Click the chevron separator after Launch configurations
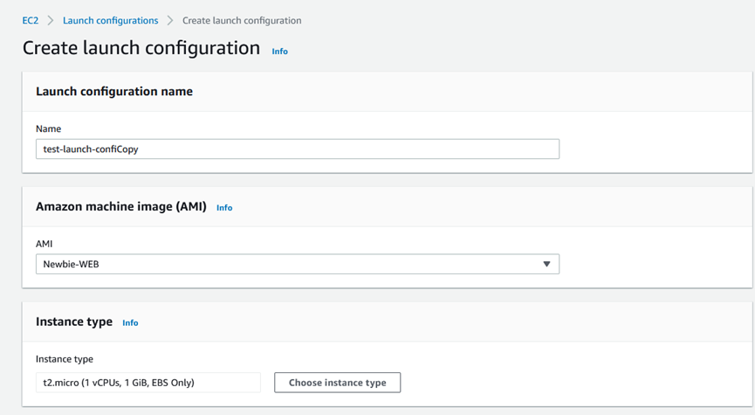Image resolution: width=755 pixels, height=415 pixels. coord(170,20)
